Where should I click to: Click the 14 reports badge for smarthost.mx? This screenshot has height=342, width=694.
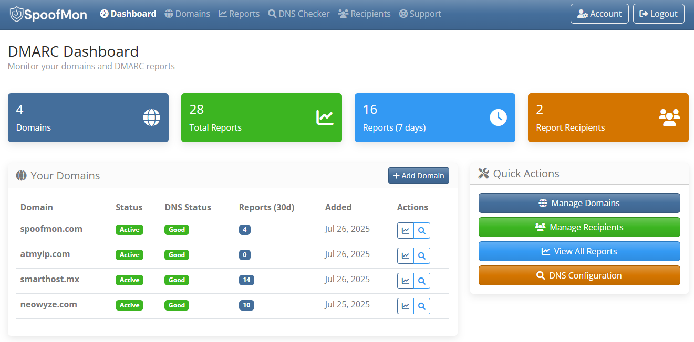(246, 280)
